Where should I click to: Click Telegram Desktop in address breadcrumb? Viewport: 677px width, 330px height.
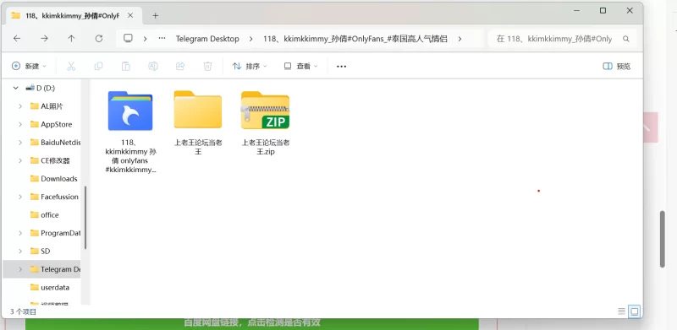tap(207, 38)
